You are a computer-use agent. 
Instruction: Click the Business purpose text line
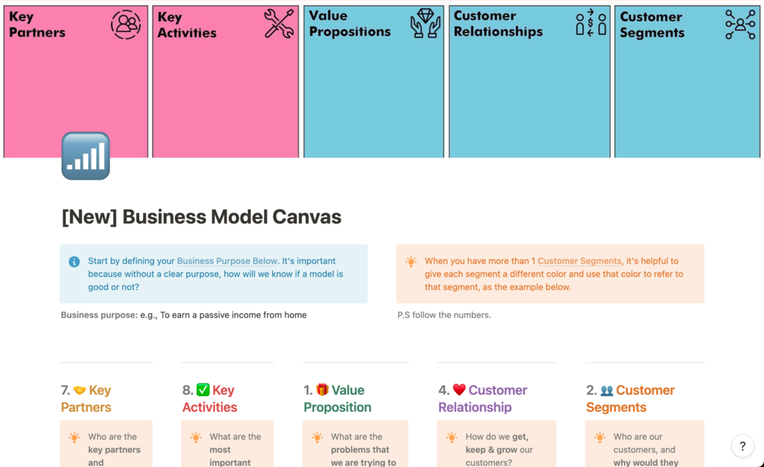pos(184,315)
